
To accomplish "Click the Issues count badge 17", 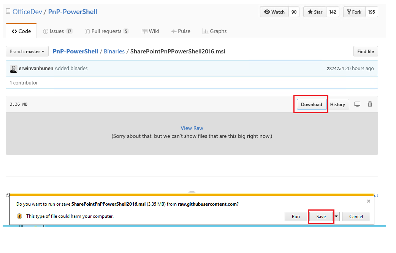I will click(69, 31).
